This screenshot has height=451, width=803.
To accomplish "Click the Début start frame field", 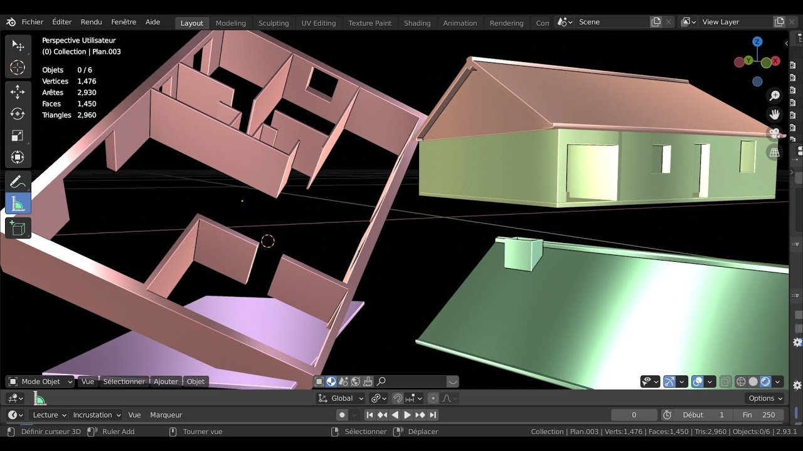I will [x=703, y=415].
